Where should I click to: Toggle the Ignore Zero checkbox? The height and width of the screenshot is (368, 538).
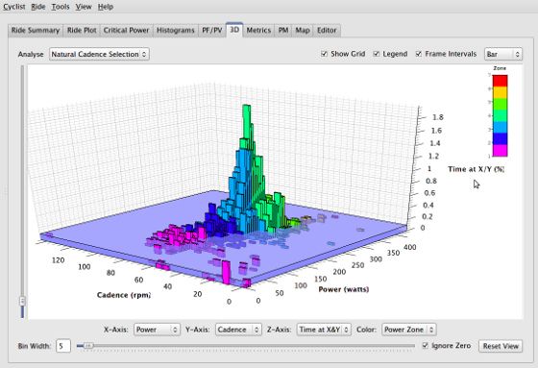(426, 346)
